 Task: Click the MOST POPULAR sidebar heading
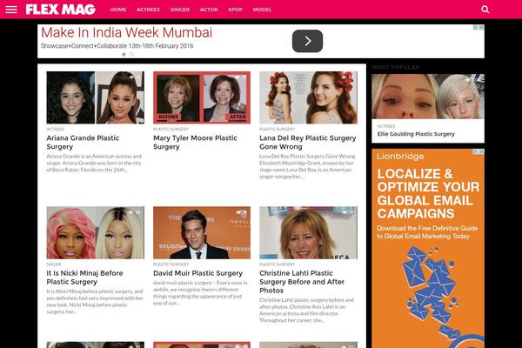(x=396, y=67)
